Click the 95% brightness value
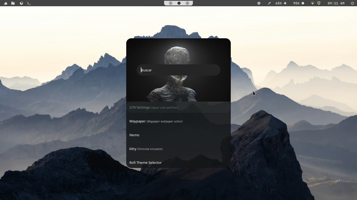 pyautogui.click(x=296, y=3)
